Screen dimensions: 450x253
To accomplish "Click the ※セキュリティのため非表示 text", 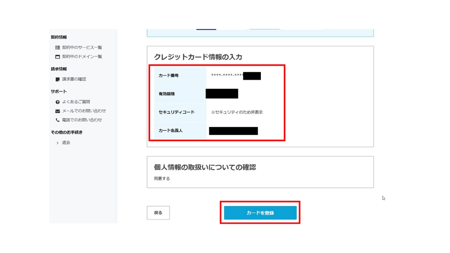I will [x=237, y=112].
